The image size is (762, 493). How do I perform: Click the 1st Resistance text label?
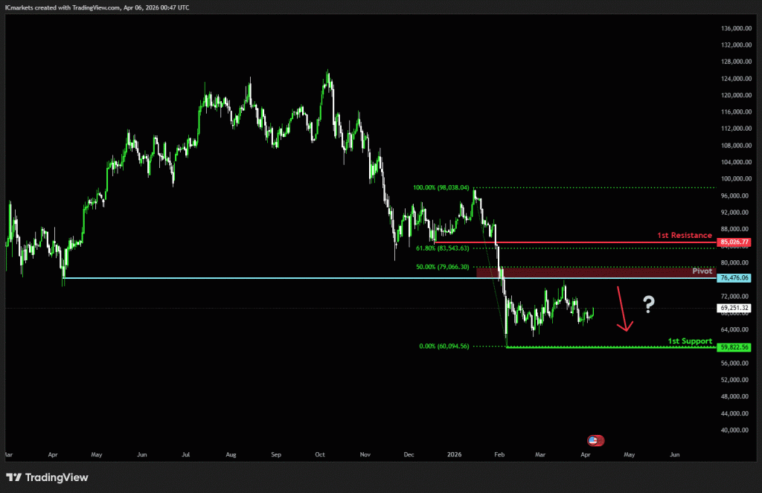tap(685, 235)
